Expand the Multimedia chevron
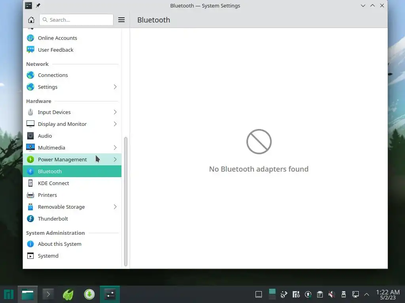 click(115, 148)
